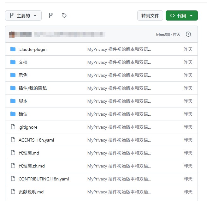Open the .gitignore file
Viewport: 207px width, 201px height.
[x=28, y=127]
